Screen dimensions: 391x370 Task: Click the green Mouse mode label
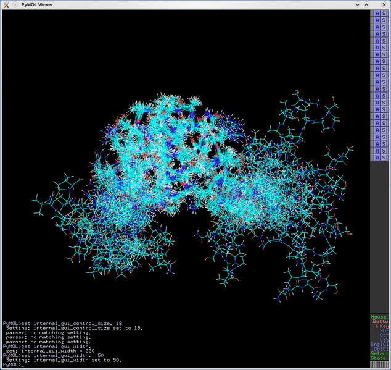tap(379, 317)
